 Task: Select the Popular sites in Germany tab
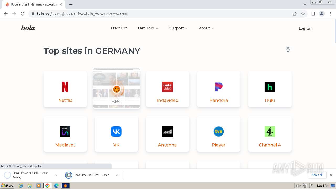coord(34,4)
